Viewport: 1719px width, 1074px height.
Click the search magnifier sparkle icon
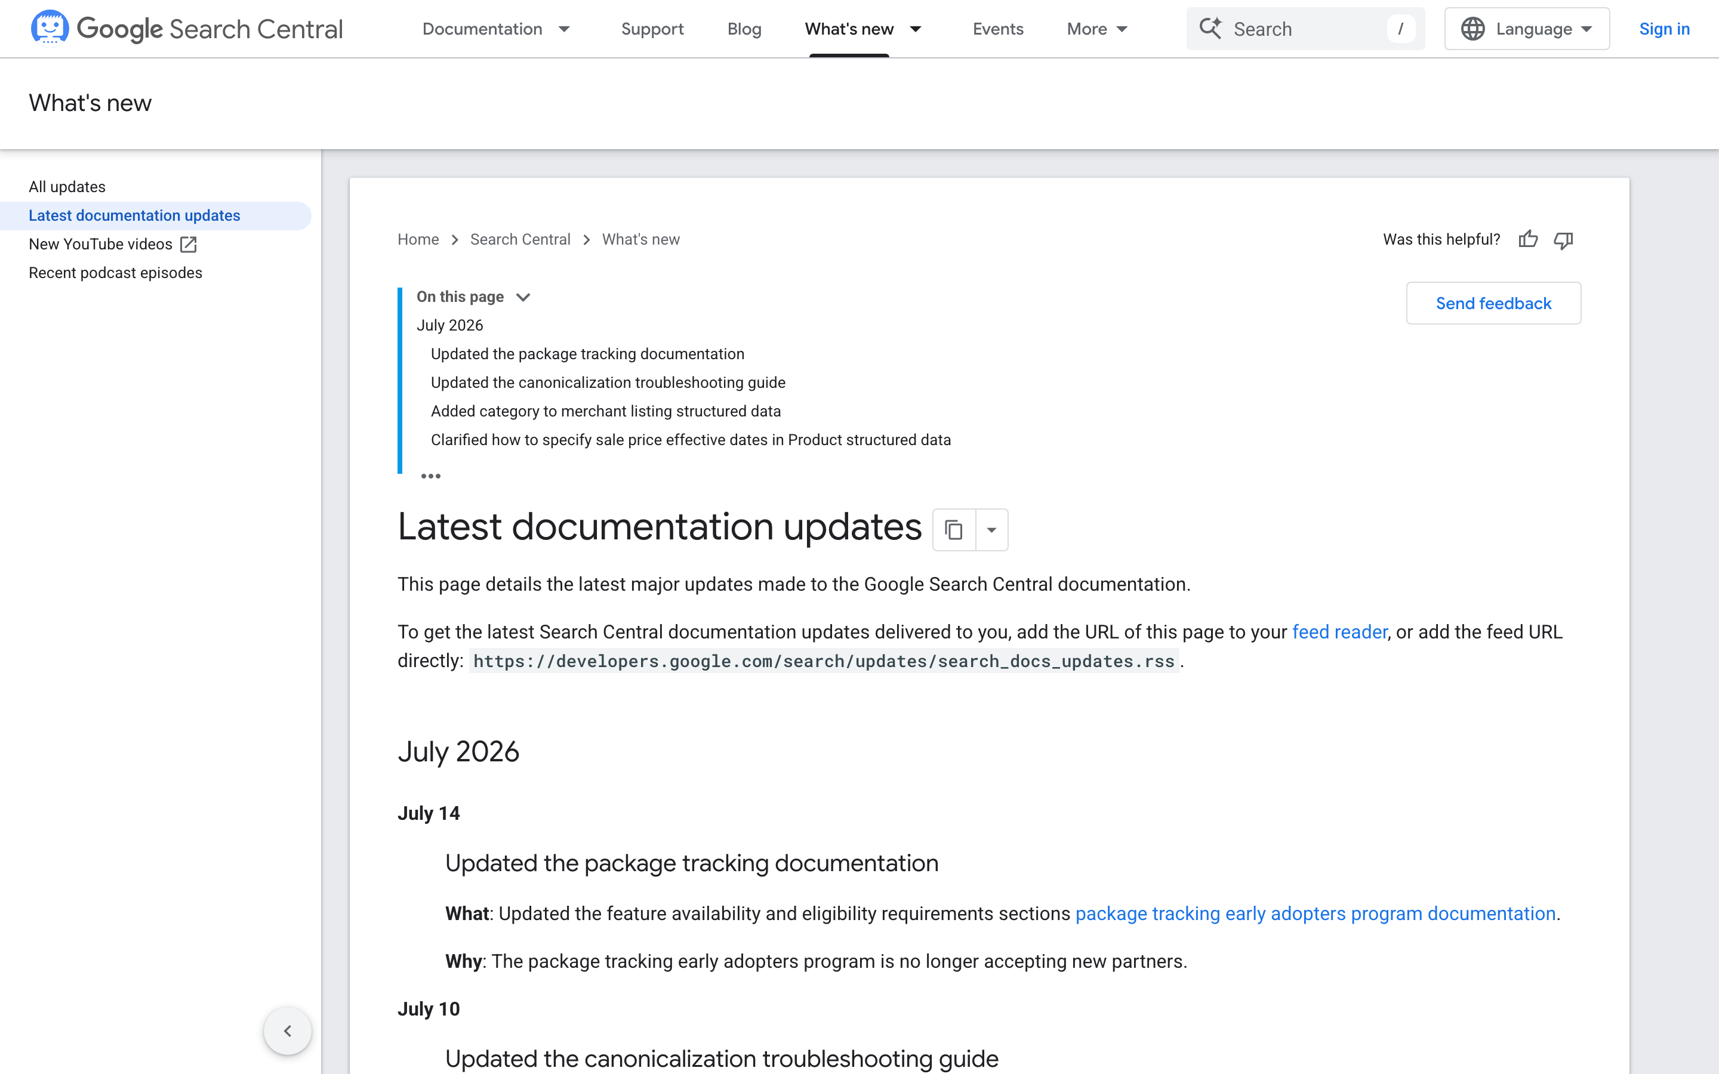[1210, 29]
